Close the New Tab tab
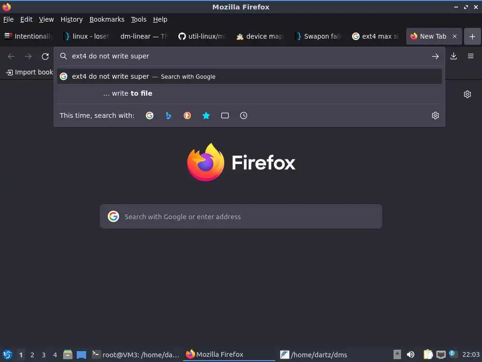Viewport: 482px width, 362px height. click(x=454, y=36)
